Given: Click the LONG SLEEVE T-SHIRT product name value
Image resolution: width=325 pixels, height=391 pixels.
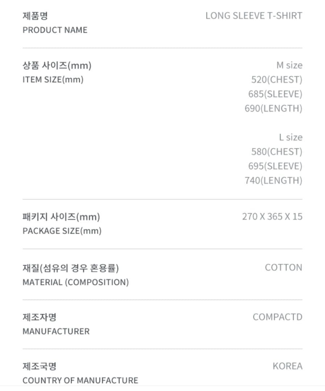Looking at the screenshot, I should 254,16.
